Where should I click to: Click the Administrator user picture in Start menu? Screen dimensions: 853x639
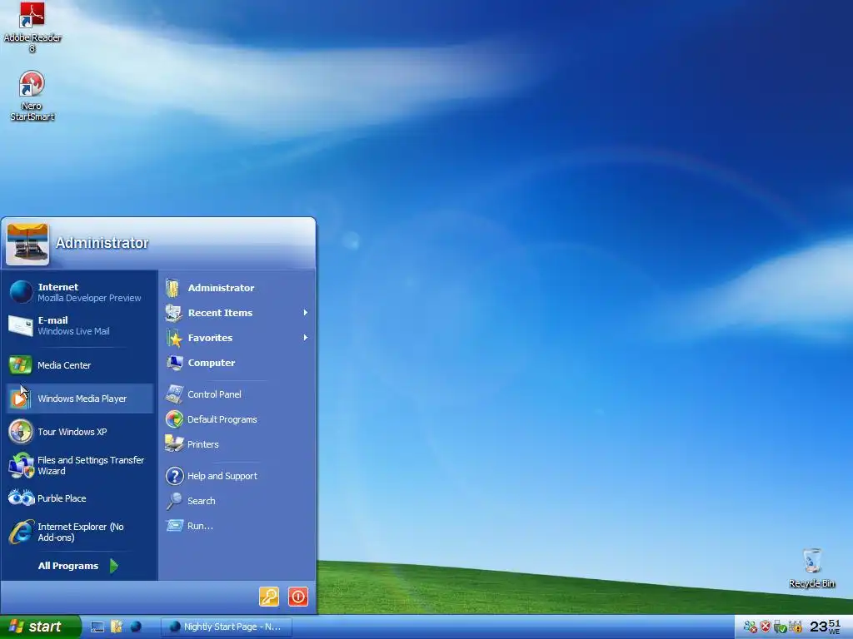(x=27, y=244)
